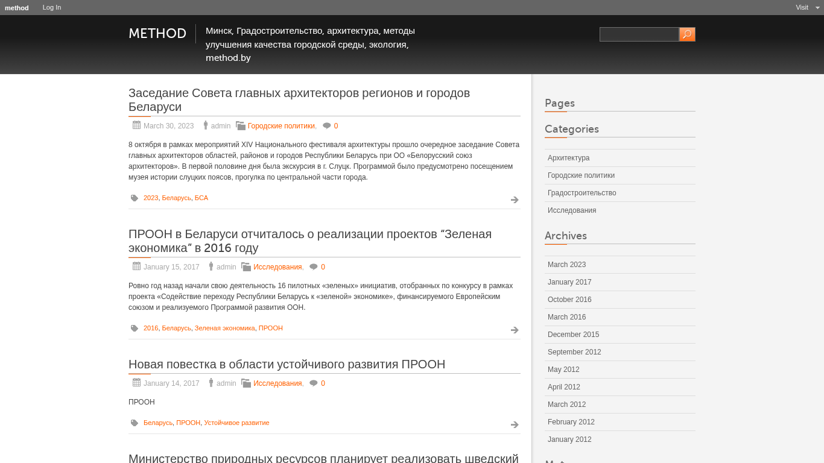Click author icon in the January 15, 2017 post

(x=211, y=266)
